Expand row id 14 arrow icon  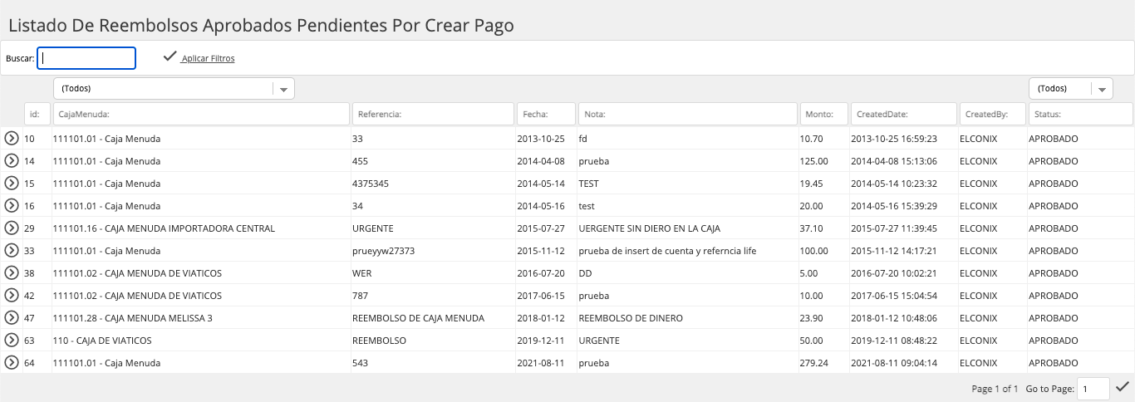click(12, 161)
